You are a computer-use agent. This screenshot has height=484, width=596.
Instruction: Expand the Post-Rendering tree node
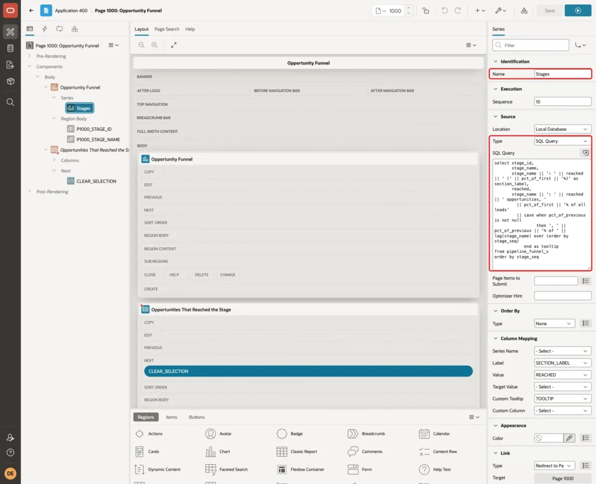tap(30, 191)
